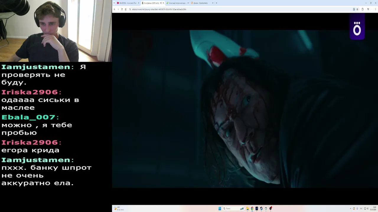Go forward in browser history
This screenshot has width=378, height=212.
[x=118, y=9]
